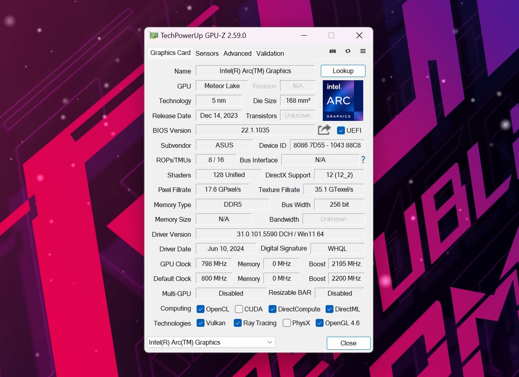The width and height of the screenshot is (519, 377).
Task: Click the BIOS share/export arrow icon
Action: [x=324, y=130]
